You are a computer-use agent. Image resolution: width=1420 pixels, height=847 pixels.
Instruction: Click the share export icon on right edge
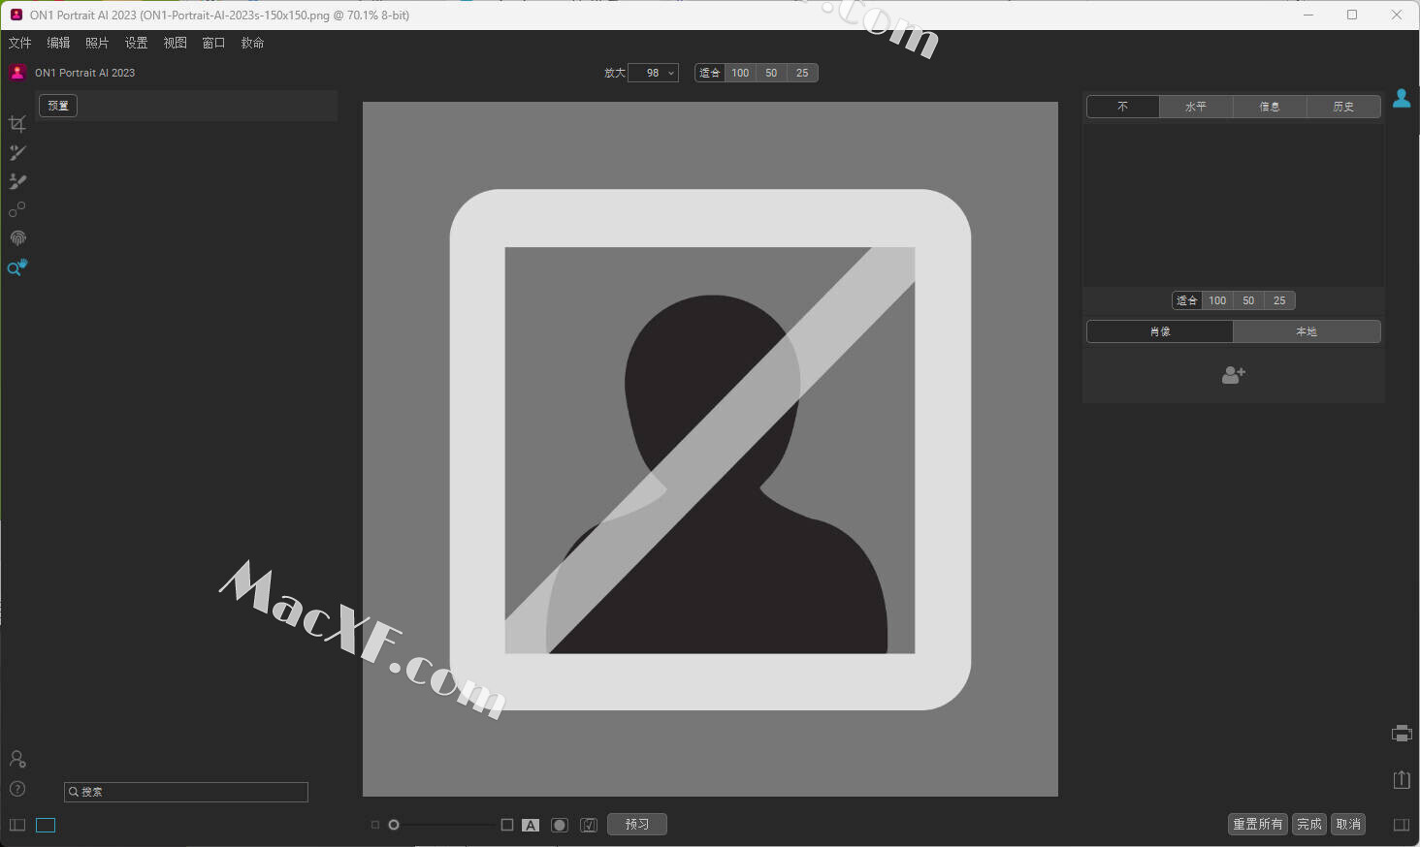[1402, 779]
